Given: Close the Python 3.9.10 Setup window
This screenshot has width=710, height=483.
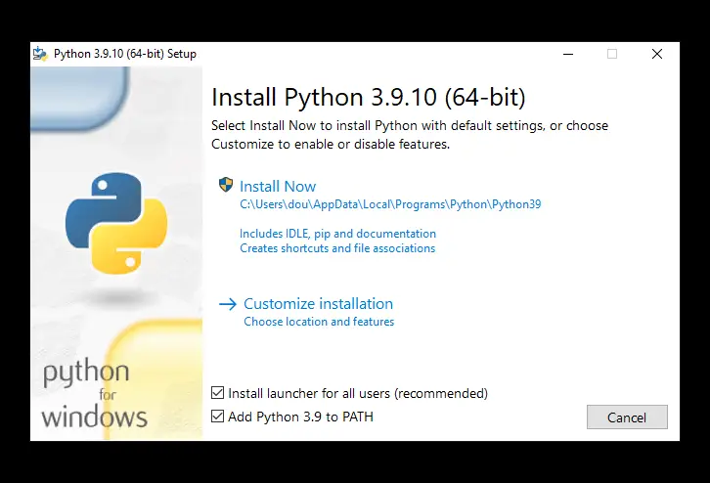Looking at the screenshot, I should [x=657, y=54].
